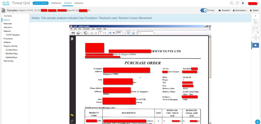Open the Indicators top navigation tab
This screenshot has width=261, height=124.
click(x=79, y=3)
